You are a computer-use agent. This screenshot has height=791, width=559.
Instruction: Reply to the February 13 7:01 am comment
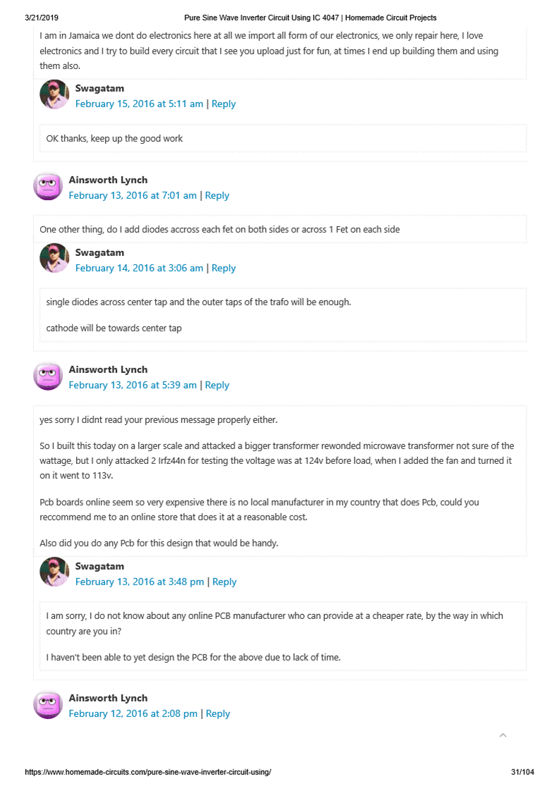tap(217, 195)
